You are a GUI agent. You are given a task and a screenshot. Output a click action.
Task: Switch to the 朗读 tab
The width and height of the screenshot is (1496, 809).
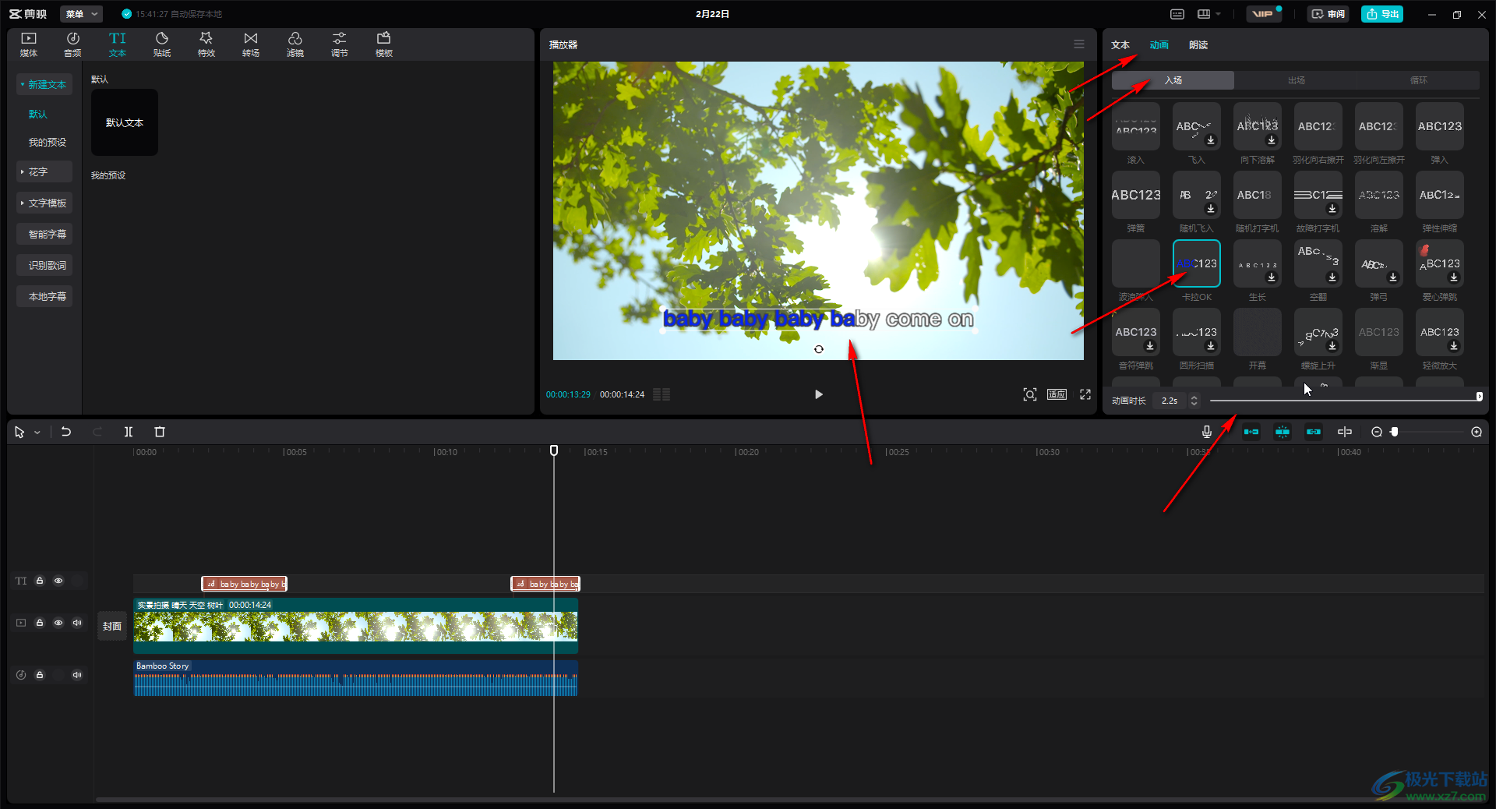tap(1198, 45)
